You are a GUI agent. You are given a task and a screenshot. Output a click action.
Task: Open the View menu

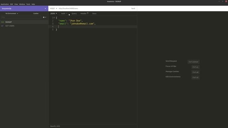click(16, 4)
